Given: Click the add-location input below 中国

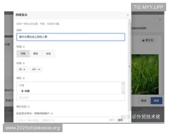Looking at the screenshot, I should coord(71,98).
